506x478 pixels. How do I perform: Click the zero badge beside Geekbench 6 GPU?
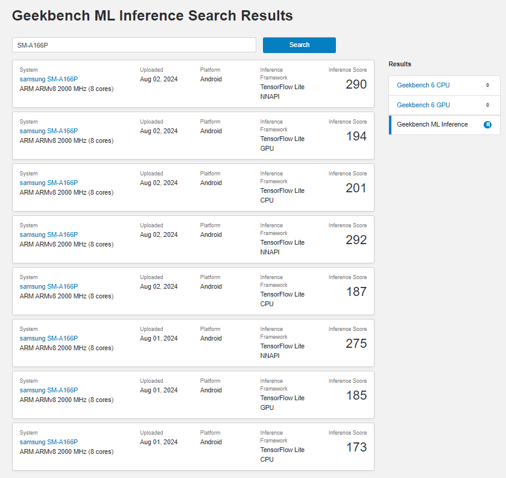pos(487,105)
